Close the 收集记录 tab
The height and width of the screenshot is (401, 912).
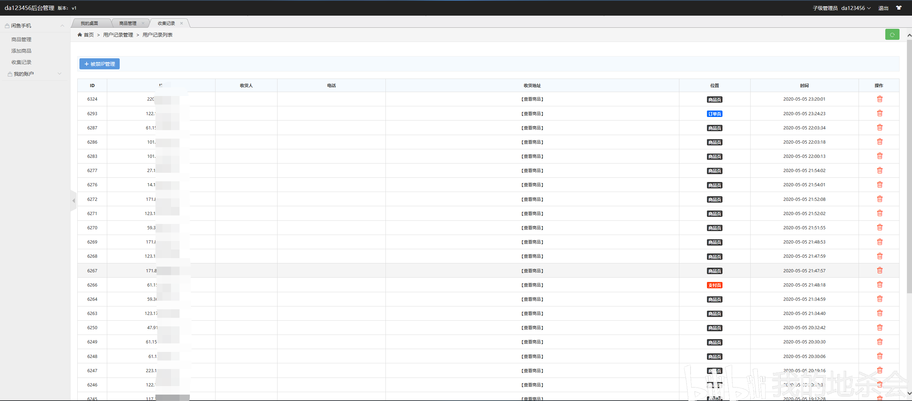pyautogui.click(x=181, y=23)
